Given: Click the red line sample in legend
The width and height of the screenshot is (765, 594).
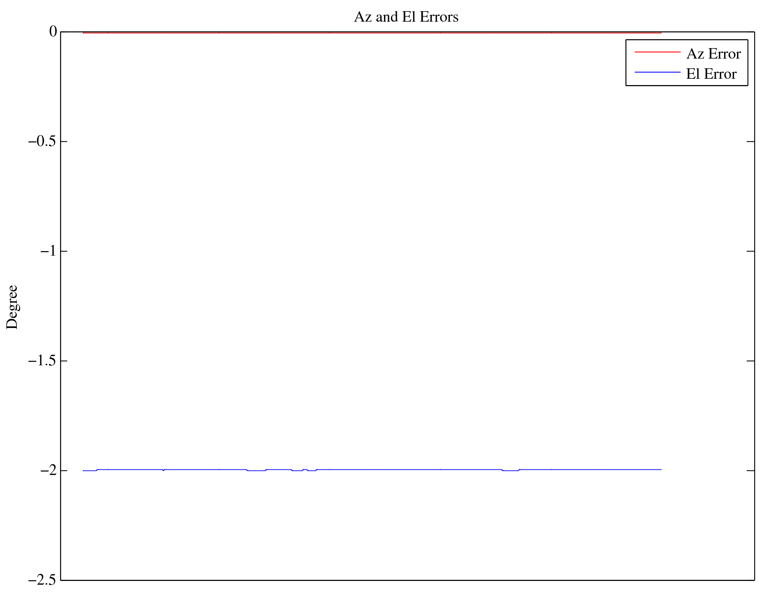Looking at the screenshot, I should pos(658,52).
